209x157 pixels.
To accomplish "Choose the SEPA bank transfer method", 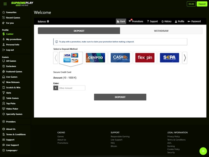I will [169, 58].
